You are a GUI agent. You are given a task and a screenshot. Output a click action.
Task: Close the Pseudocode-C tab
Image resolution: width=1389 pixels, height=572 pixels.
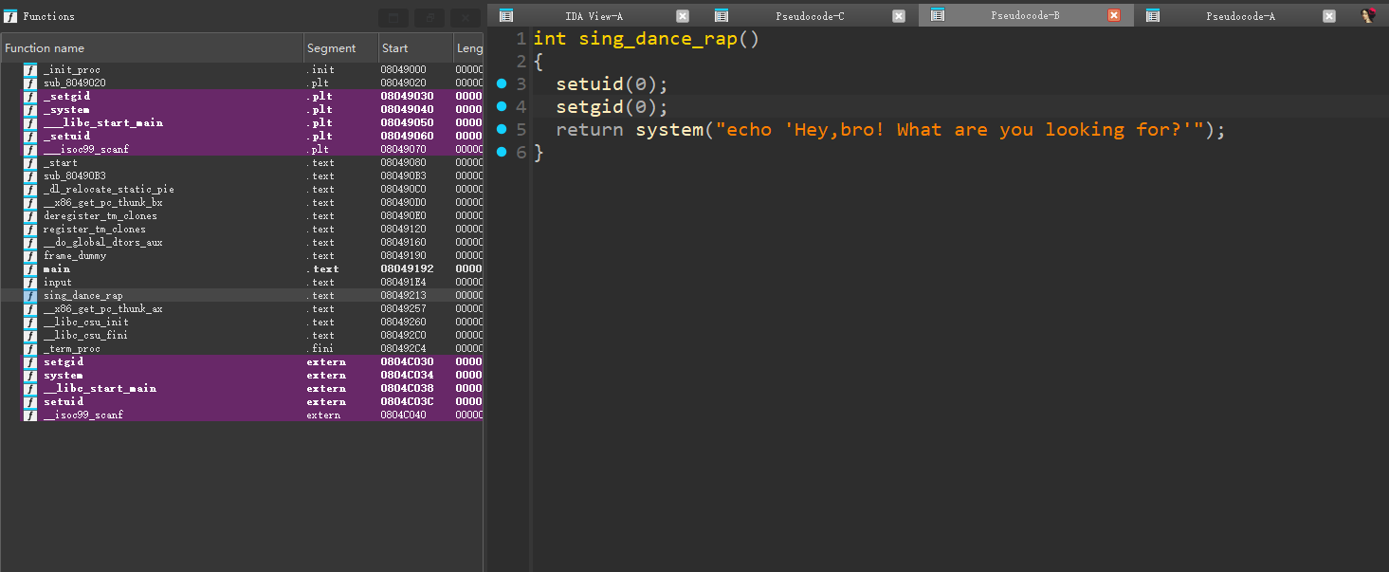click(899, 16)
